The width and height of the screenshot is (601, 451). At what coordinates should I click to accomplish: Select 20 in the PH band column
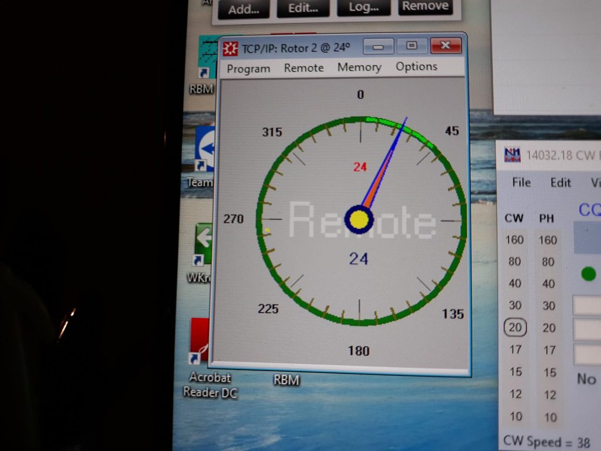point(549,328)
